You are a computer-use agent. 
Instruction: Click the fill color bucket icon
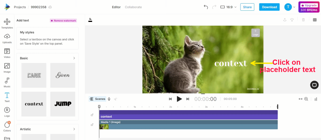[x=90, y=20]
